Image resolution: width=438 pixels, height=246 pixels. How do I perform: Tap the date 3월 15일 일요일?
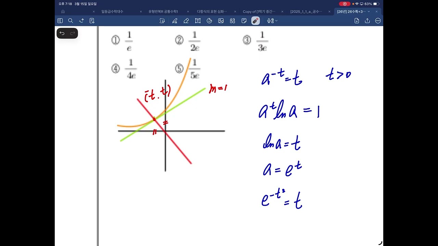point(85,4)
